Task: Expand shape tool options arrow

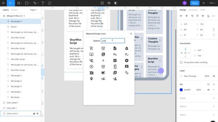Action: [30, 3]
